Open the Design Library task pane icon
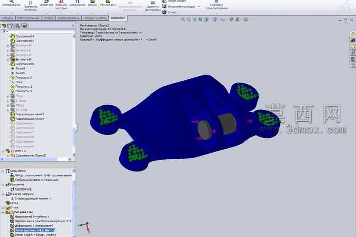This screenshot has width=356, height=237. tap(353, 40)
